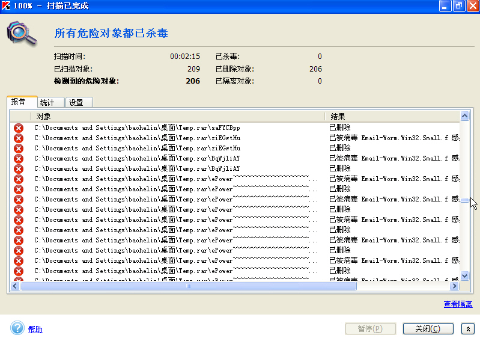Click the 关闭(C) button
480x338 pixels.
pos(428,329)
